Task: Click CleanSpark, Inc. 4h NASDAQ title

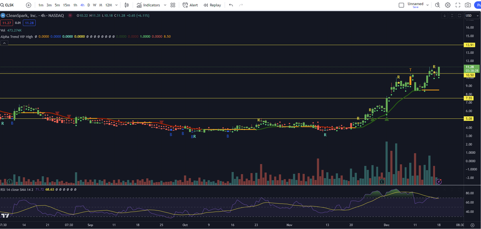Action: point(35,16)
